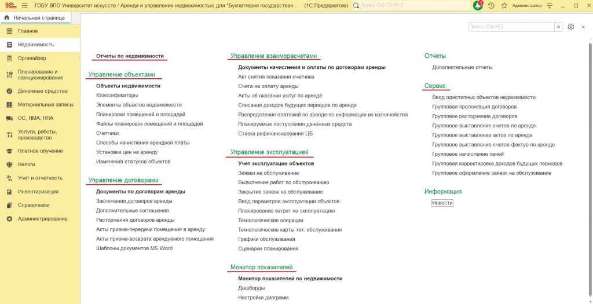Open the Справочники section in sidebar
The width and height of the screenshot is (593, 304).
[33, 205]
